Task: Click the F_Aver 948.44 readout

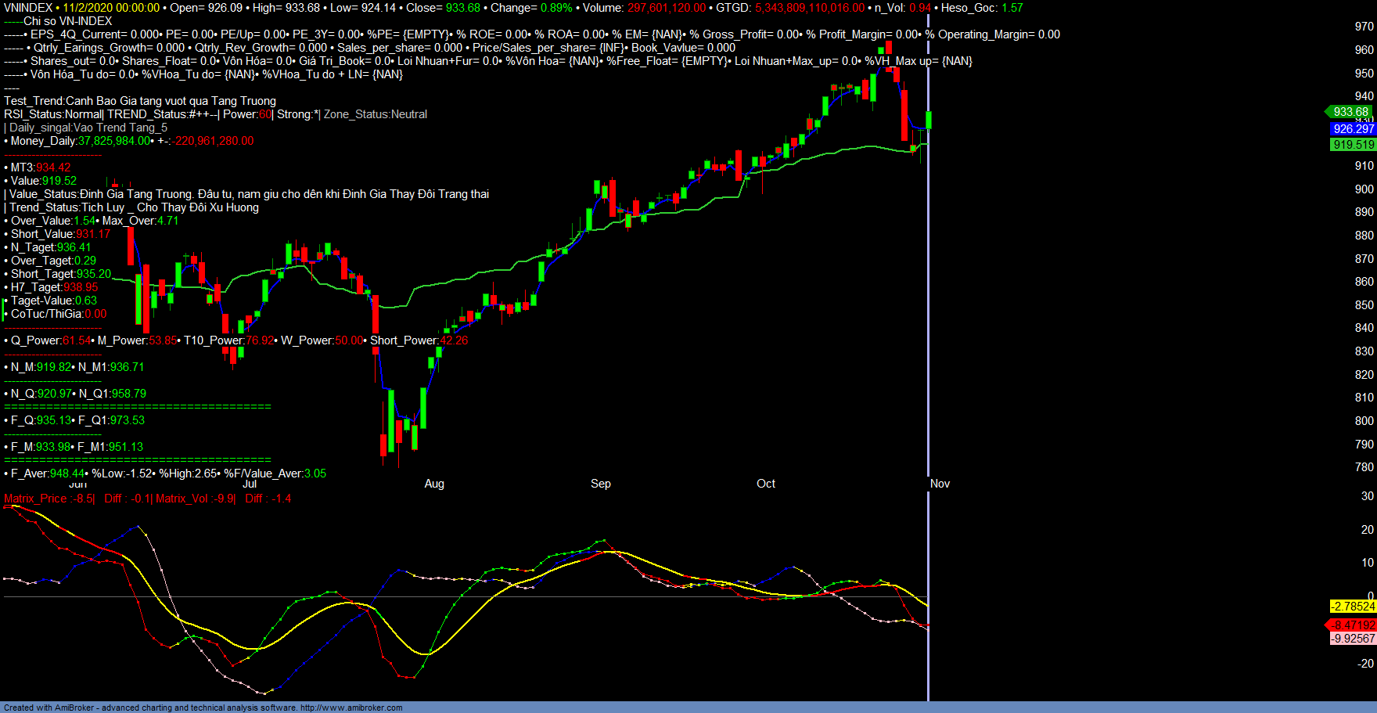Action: tap(47, 474)
